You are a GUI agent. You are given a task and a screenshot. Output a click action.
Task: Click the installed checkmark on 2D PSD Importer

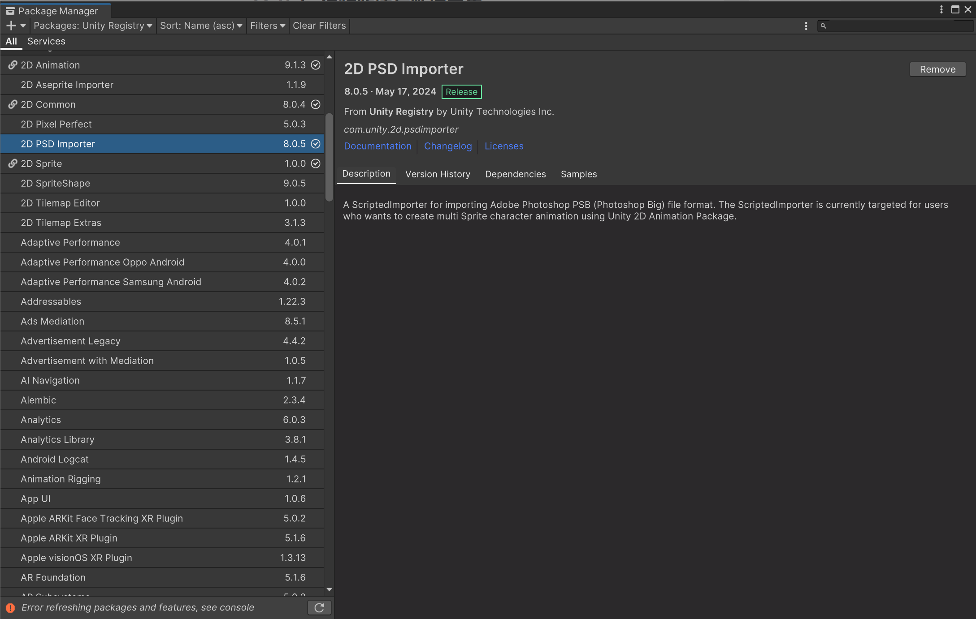pyautogui.click(x=316, y=144)
